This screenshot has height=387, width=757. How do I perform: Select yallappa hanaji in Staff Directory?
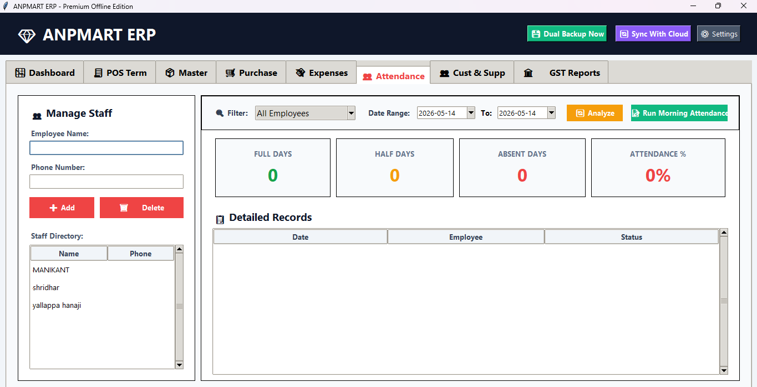click(102, 306)
